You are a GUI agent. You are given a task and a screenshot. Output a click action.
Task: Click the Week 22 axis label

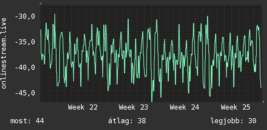point(83,107)
